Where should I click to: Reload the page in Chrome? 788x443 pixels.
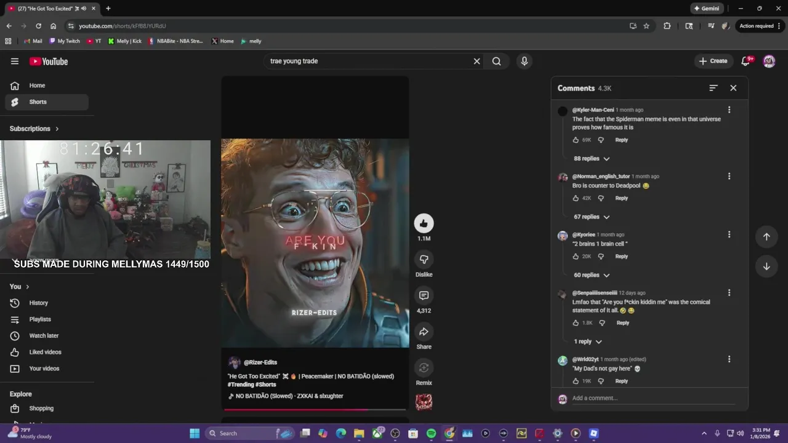tap(38, 26)
